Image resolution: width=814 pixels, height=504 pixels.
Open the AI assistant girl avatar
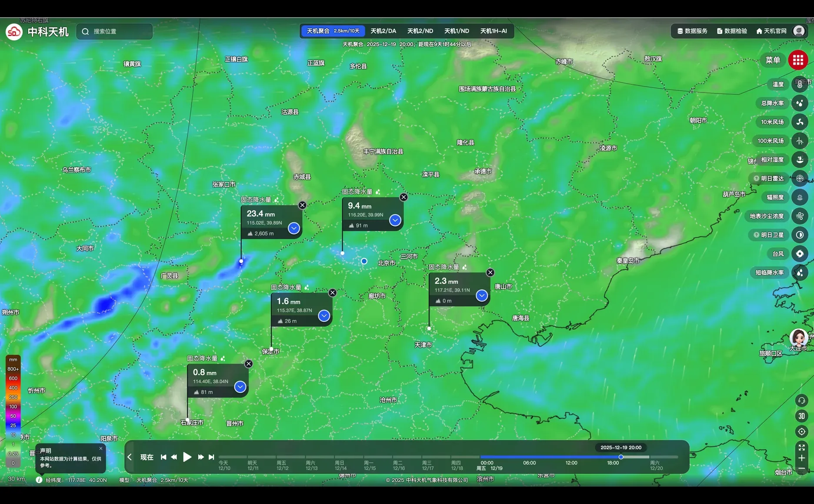pyautogui.click(x=798, y=338)
